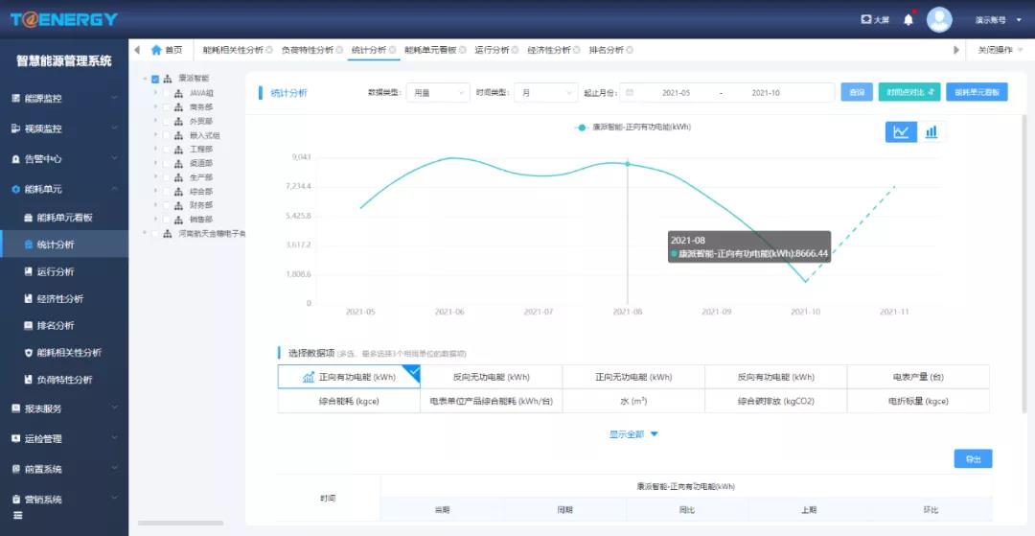This screenshot has height=536, width=1035.
Task: Select the line chart view icon
Action: 901,132
